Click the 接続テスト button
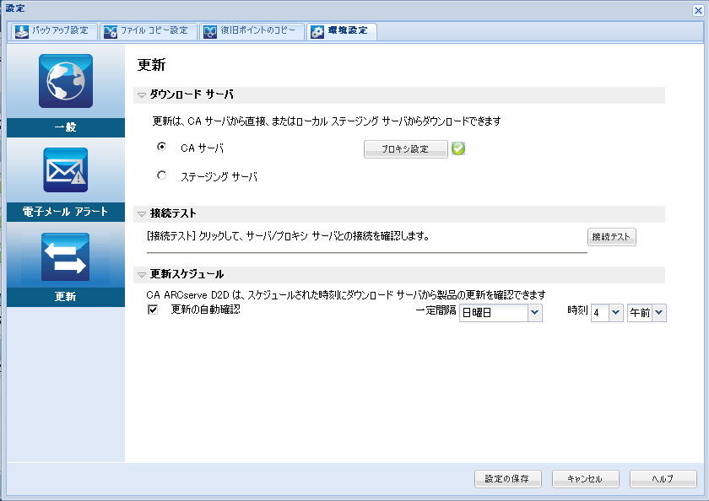709x501 pixels. [611, 237]
